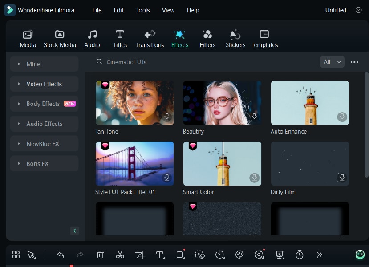This screenshot has width=369, height=267.
Task: Select the Smart Color effect thumbnail
Action: point(222,163)
